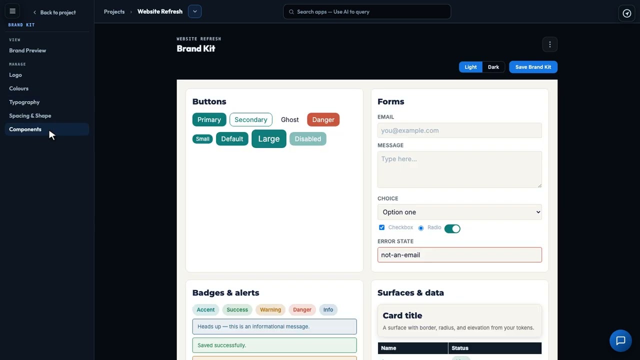Click Save Brand Kit button

533,67
